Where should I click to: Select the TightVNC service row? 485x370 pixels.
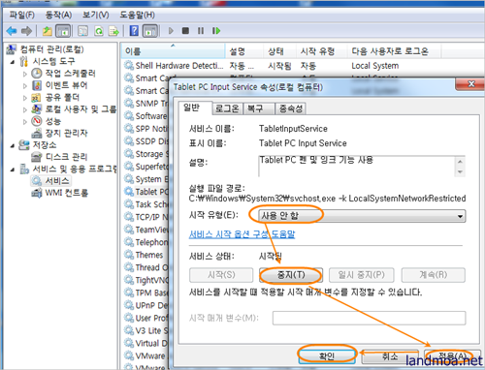pyautogui.click(x=146, y=280)
